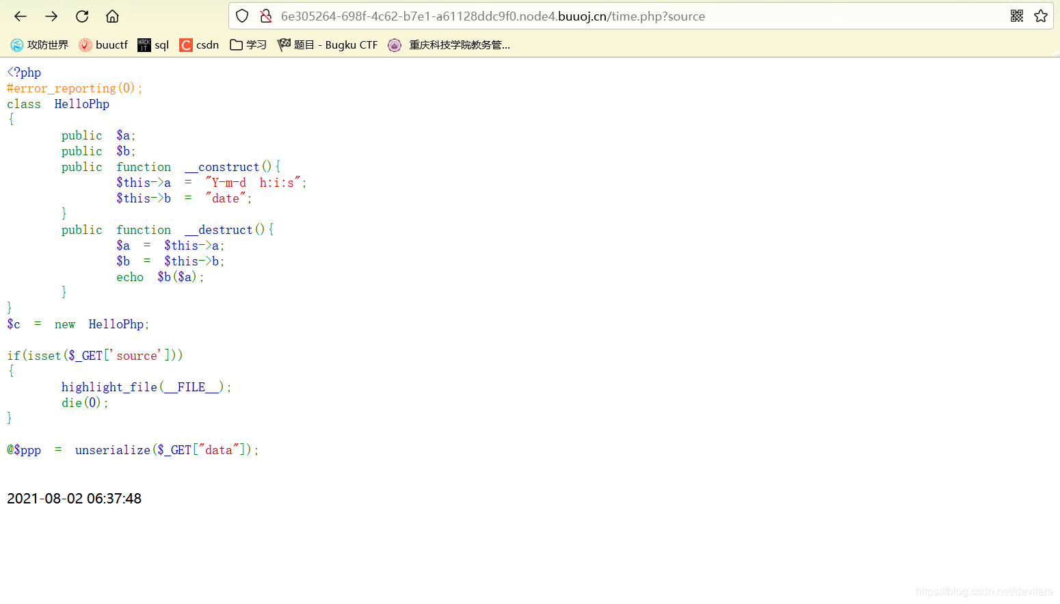Go forward to the next page
This screenshot has height=604, width=1060.
(51, 16)
